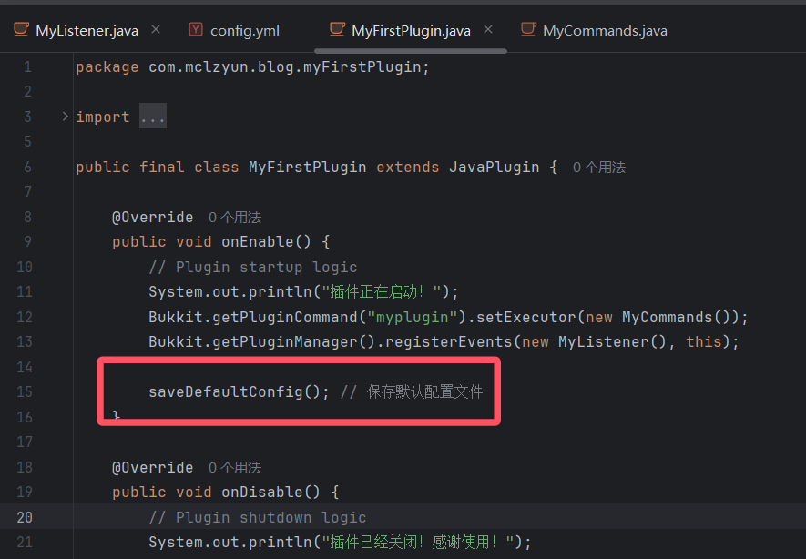806x559 pixels.
Task: Click JavaPlugin in the extends clause
Action: pyautogui.click(x=494, y=167)
